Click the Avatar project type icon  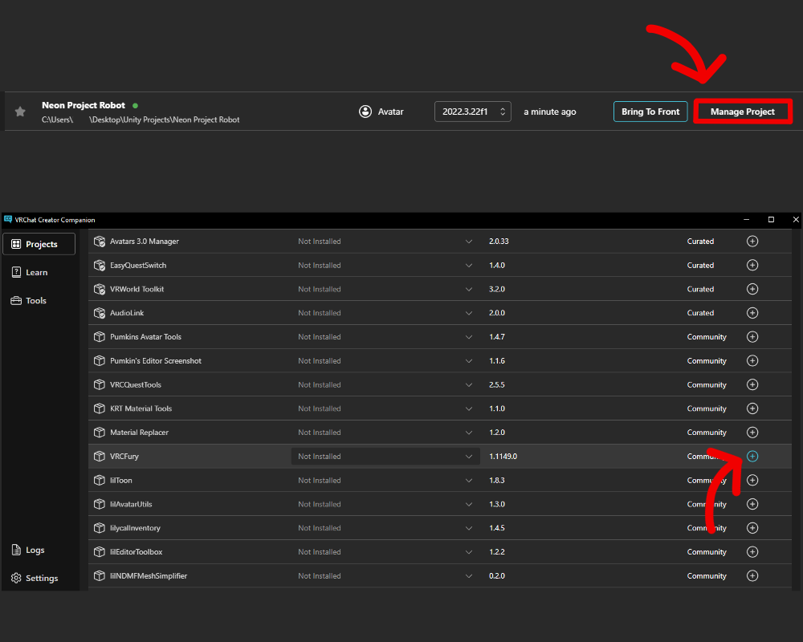[365, 112]
